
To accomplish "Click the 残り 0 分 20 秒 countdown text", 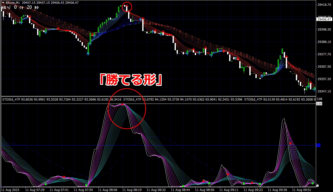I will [20, 8].
